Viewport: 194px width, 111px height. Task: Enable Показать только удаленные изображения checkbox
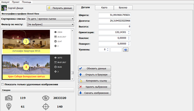(x=3, y=84)
